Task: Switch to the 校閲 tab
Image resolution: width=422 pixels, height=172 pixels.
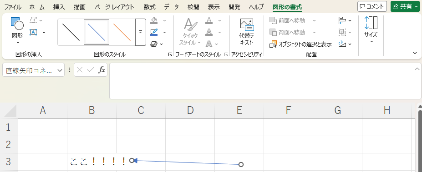Action: pos(193,7)
